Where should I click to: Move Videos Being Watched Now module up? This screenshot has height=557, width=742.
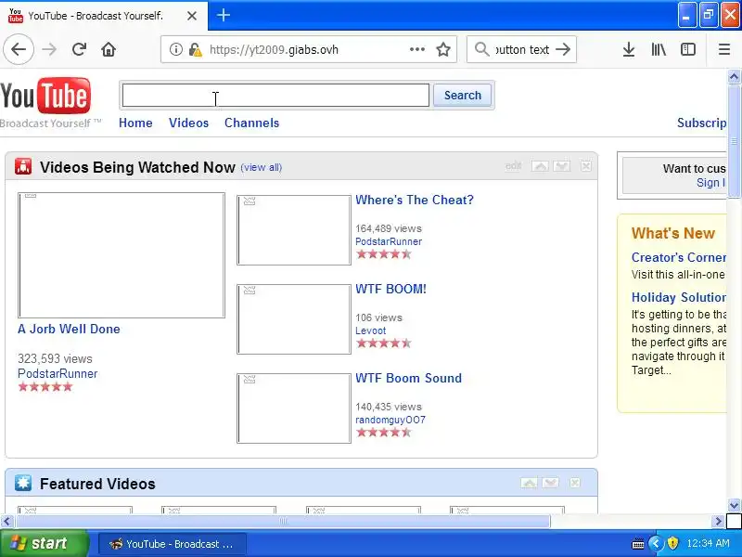tap(540, 166)
